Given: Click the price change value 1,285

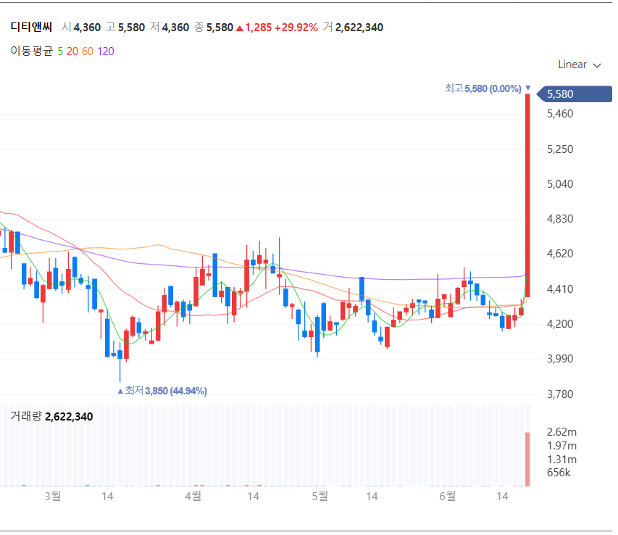Looking at the screenshot, I should pos(259,28).
